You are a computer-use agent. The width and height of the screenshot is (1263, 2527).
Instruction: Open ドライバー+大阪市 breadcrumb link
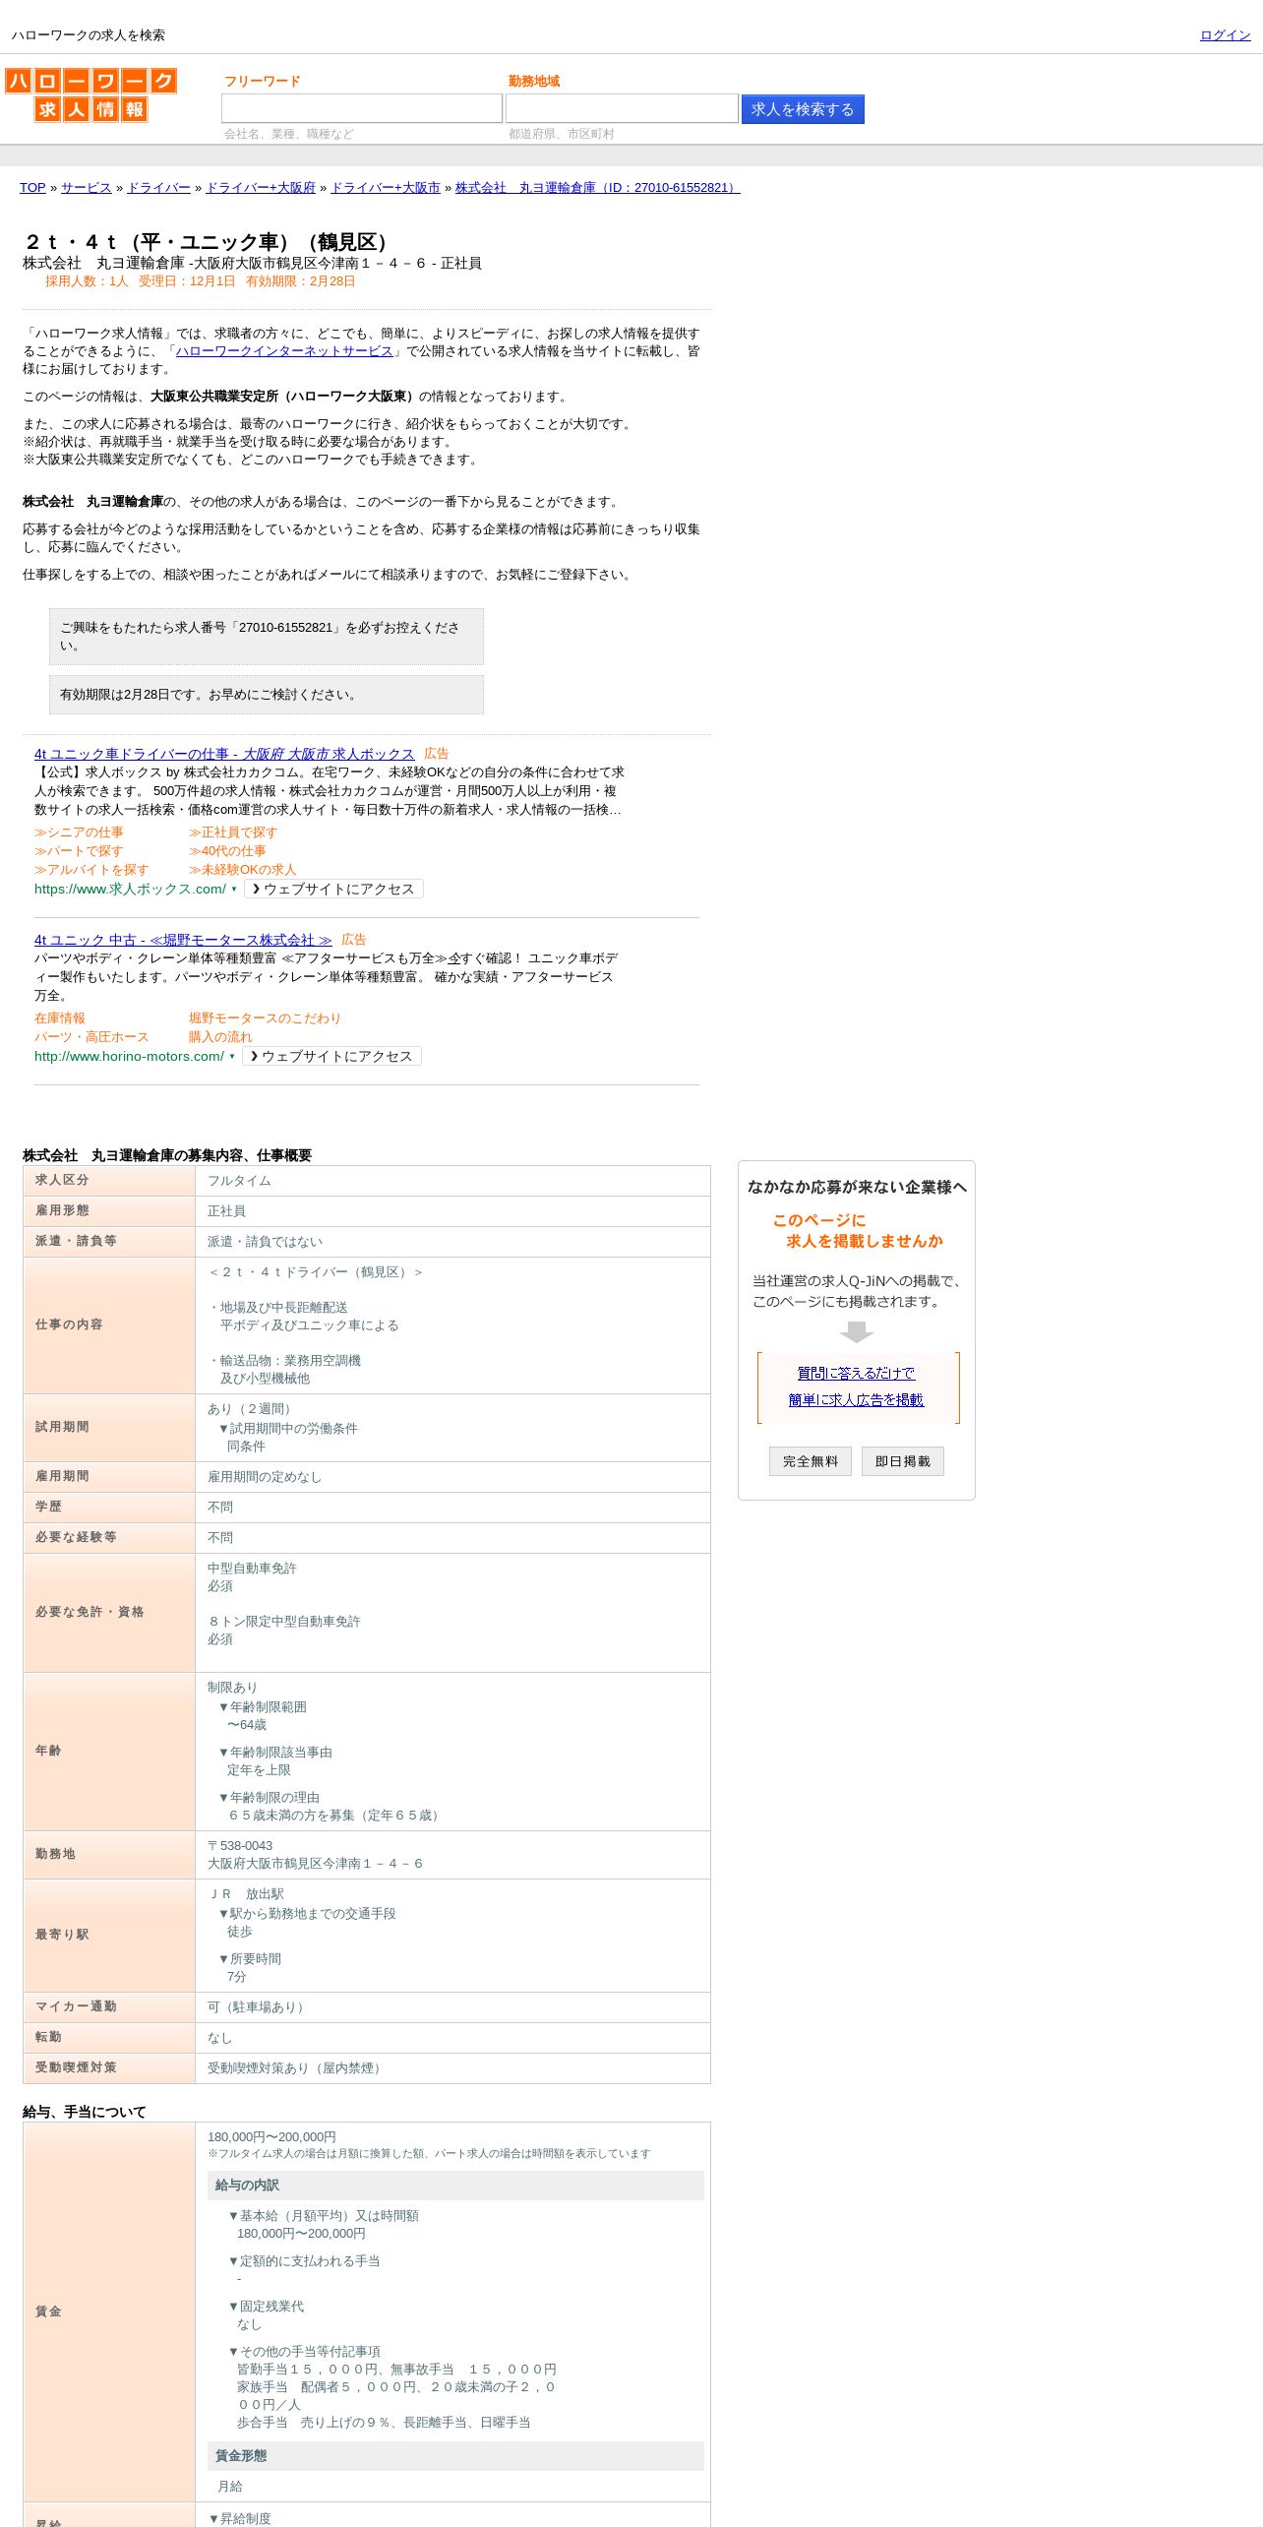point(386,188)
